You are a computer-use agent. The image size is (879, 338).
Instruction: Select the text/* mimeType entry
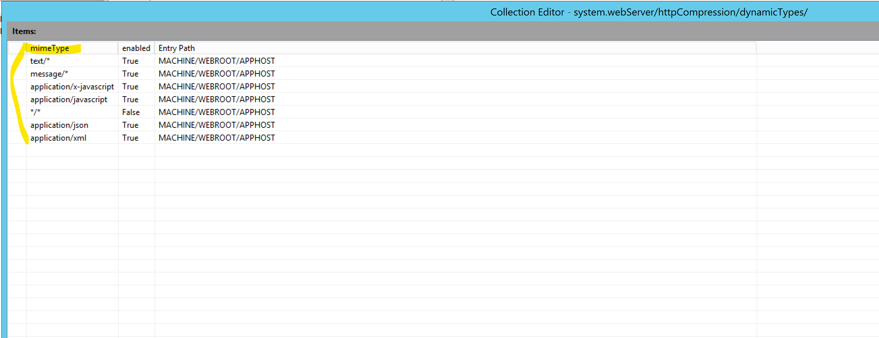40,61
